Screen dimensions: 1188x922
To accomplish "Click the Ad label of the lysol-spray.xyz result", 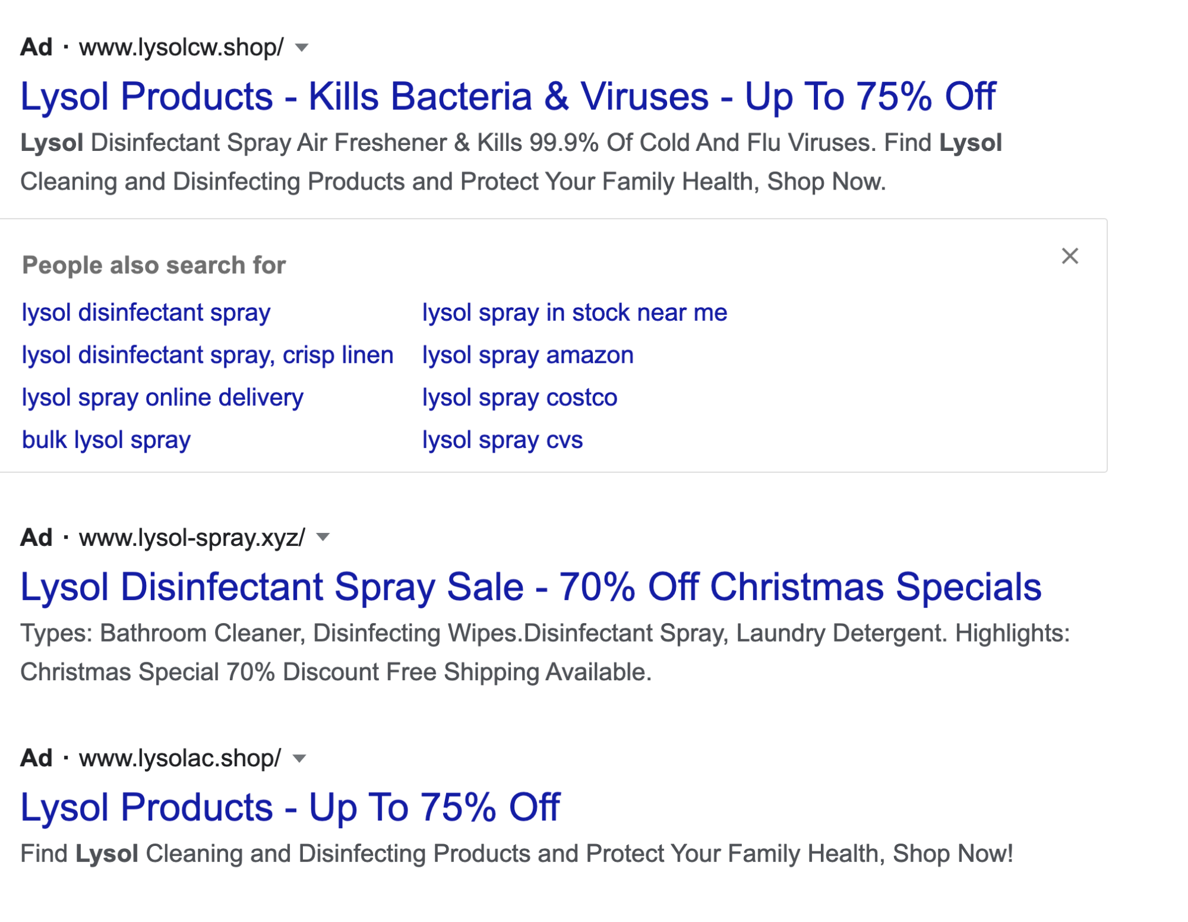I will pos(37,538).
